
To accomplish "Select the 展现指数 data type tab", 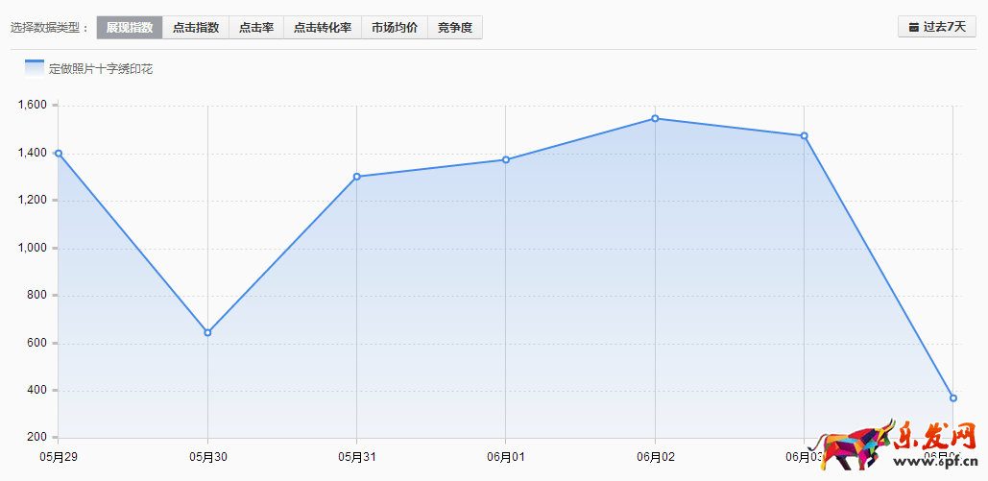I will (130, 28).
